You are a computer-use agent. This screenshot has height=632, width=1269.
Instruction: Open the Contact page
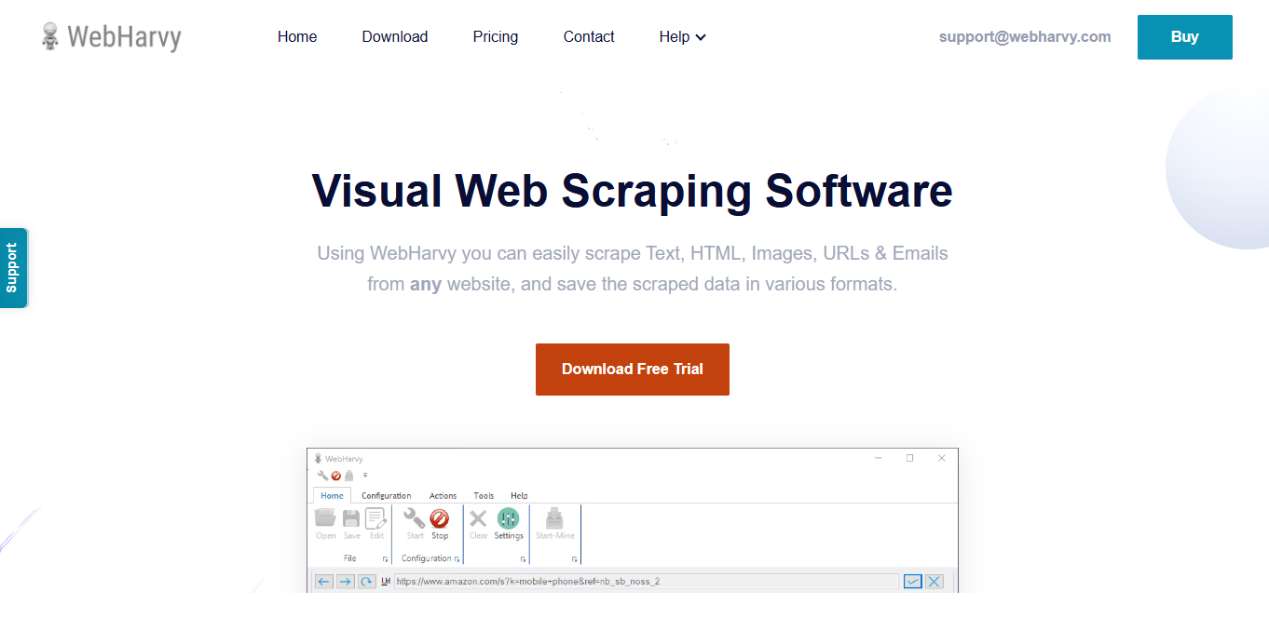point(589,37)
